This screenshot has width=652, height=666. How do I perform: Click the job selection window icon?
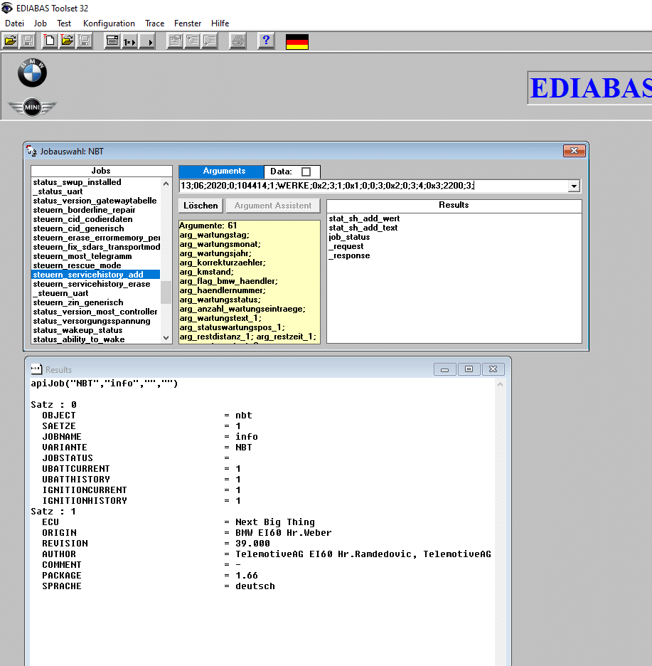[x=112, y=41]
